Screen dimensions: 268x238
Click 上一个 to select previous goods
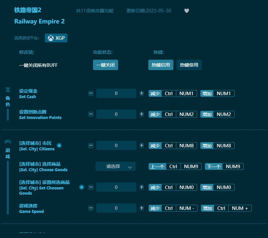pyautogui.click(x=157, y=166)
